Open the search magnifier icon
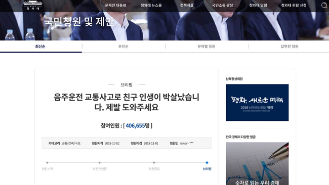The height and width of the screenshot is (185, 329). click(x=324, y=5)
